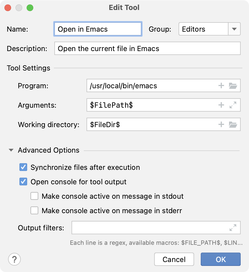
Task: Browse for the Working directory folder
Action: [233, 124]
